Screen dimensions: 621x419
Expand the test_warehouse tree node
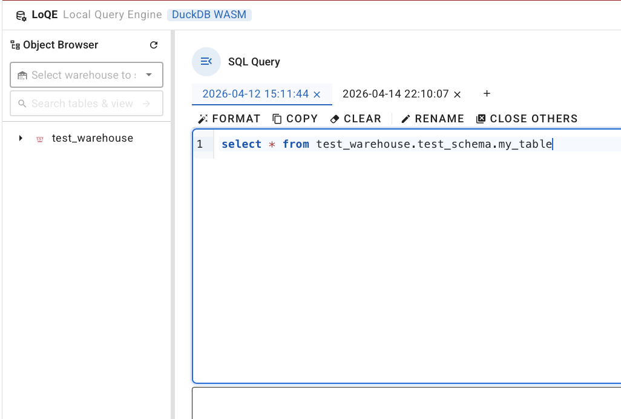tap(21, 138)
